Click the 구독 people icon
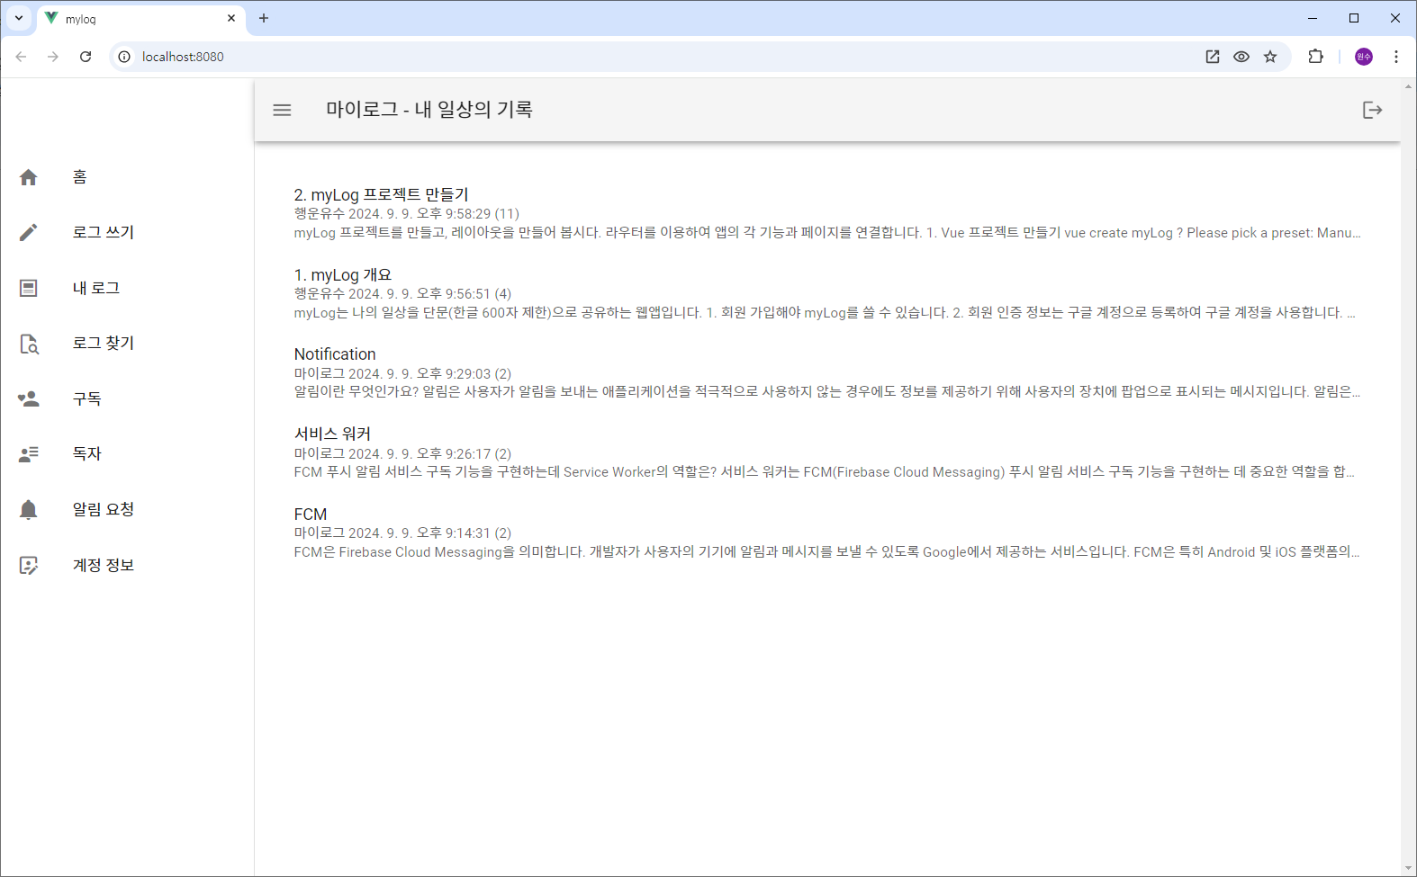This screenshot has height=877, width=1417. (29, 398)
